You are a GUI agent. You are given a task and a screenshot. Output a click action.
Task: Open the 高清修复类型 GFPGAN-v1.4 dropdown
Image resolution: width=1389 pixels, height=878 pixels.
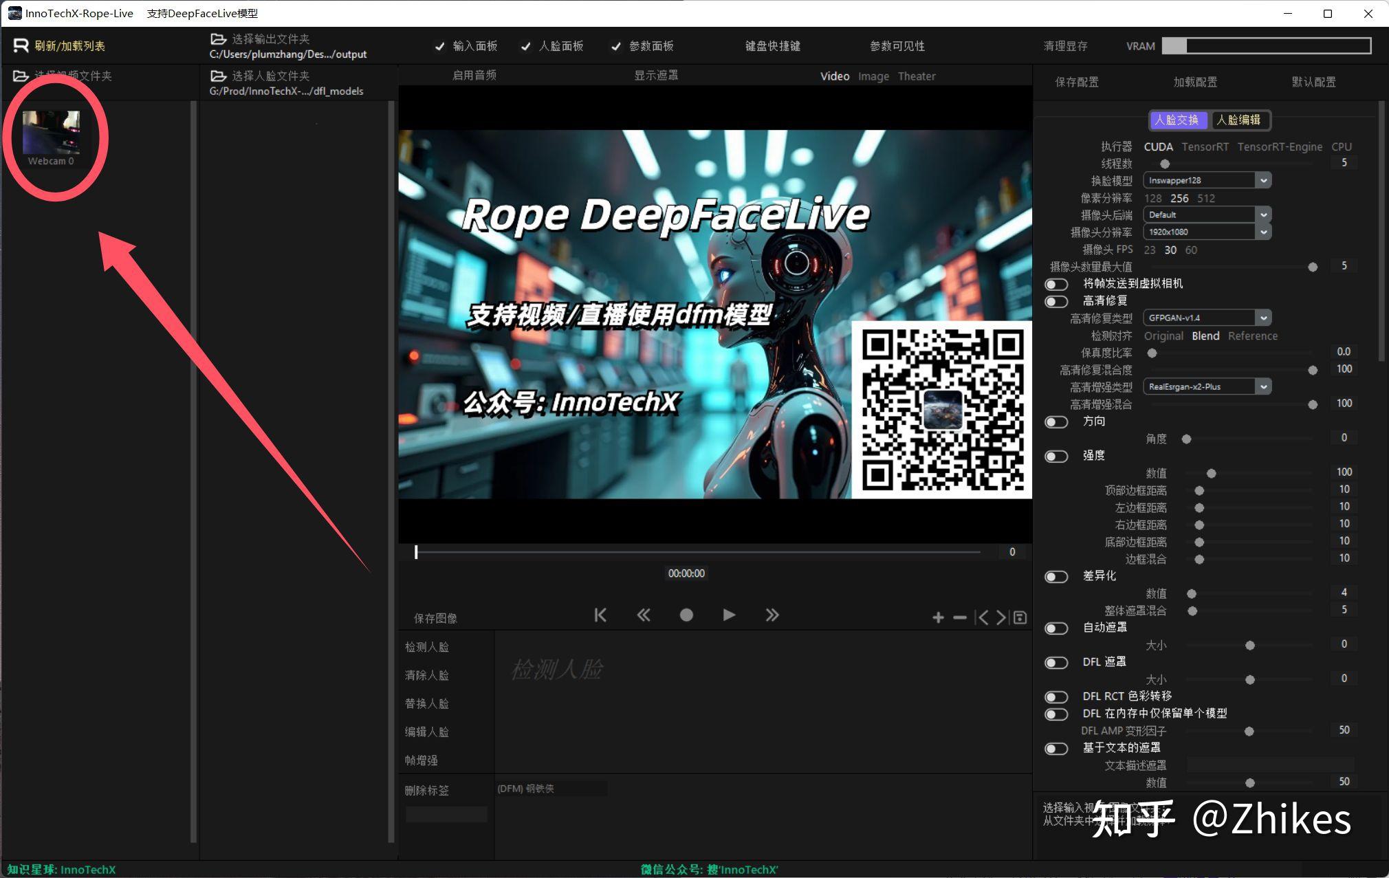click(1207, 318)
